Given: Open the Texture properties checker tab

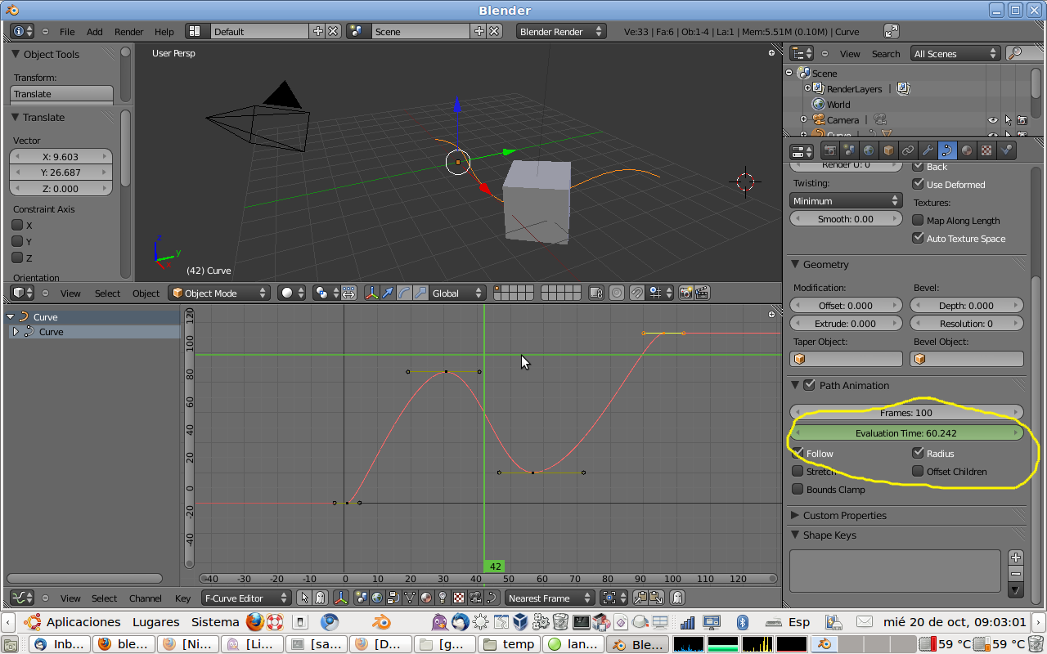Looking at the screenshot, I should pyautogui.click(x=987, y=150).
